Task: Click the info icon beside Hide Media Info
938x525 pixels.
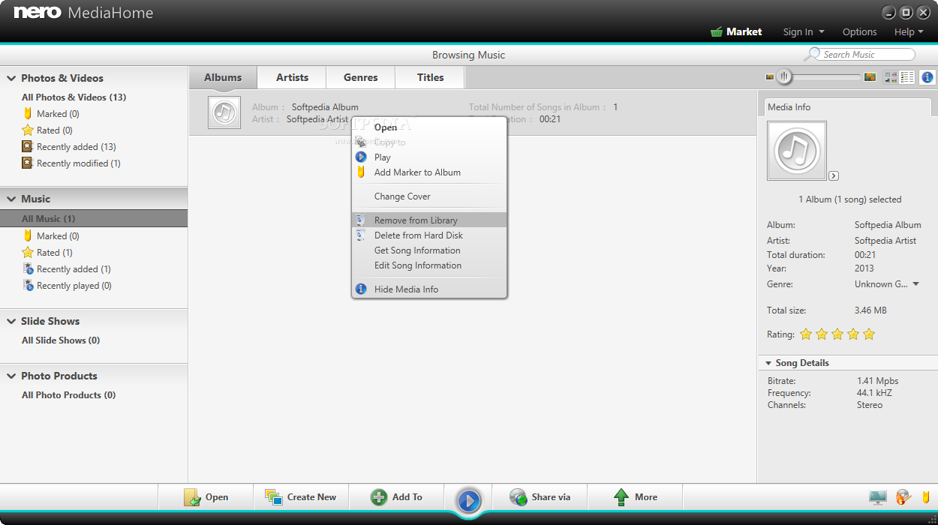Action: pyautogui.click(x=361, y=289)
